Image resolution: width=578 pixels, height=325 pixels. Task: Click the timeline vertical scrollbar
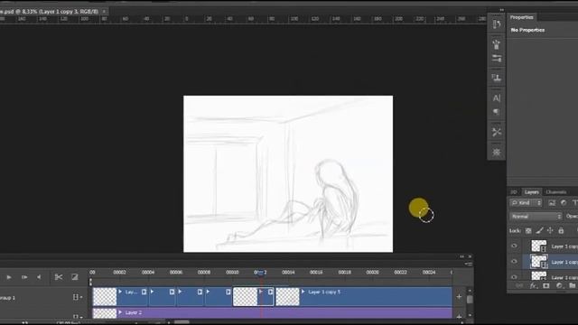(470, 300)
